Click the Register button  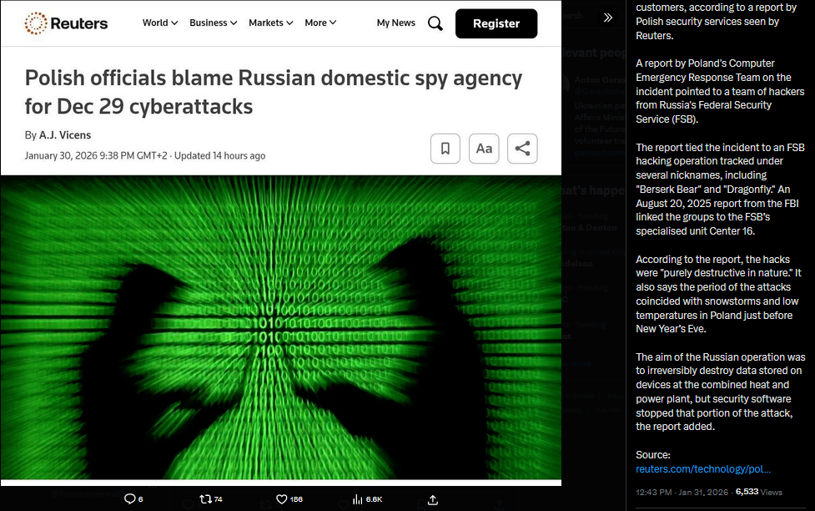pyautogui.click(x=496, y=23)
